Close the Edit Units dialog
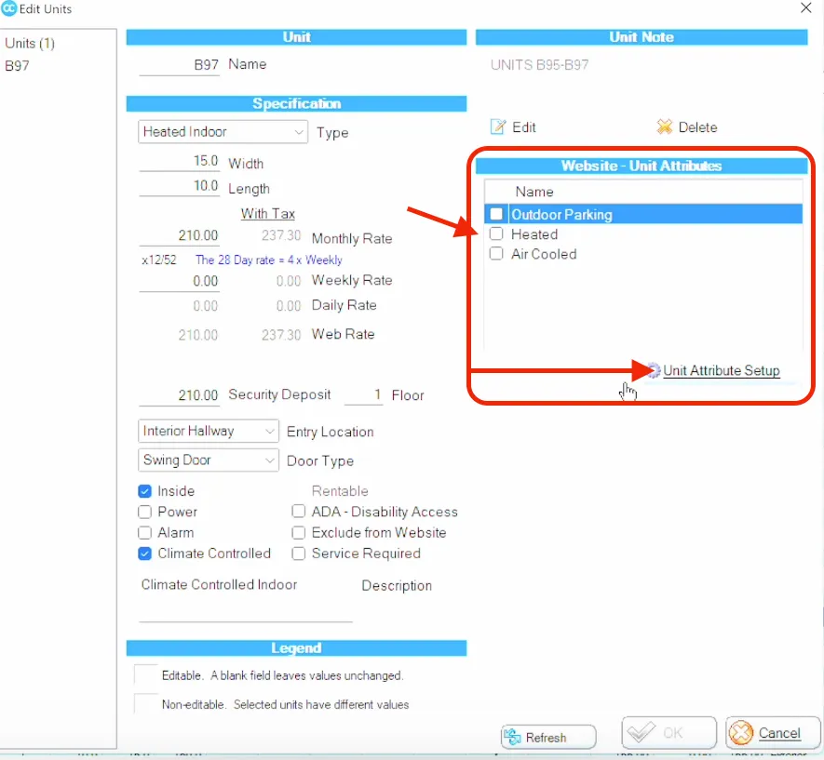Screen dimensions: 824x760 [x=806, y=7]
